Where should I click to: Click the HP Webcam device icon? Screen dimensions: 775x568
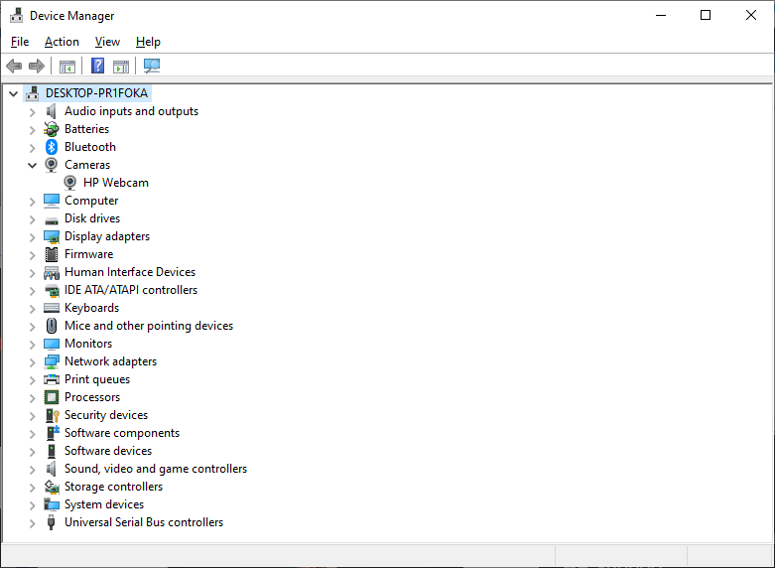click(70, 183)
